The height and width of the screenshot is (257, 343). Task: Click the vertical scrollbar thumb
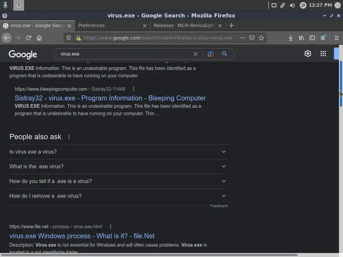(341, 84)
